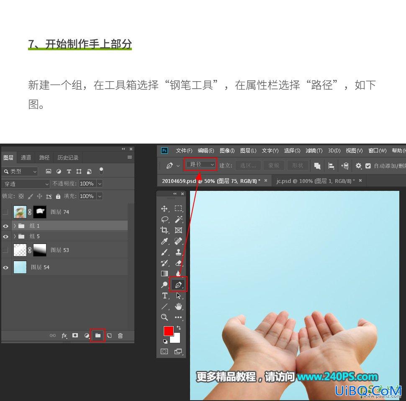This screenshot has width=406, height=401.
Task: Select the History Brush tool
Action: (x=164, y=263)
